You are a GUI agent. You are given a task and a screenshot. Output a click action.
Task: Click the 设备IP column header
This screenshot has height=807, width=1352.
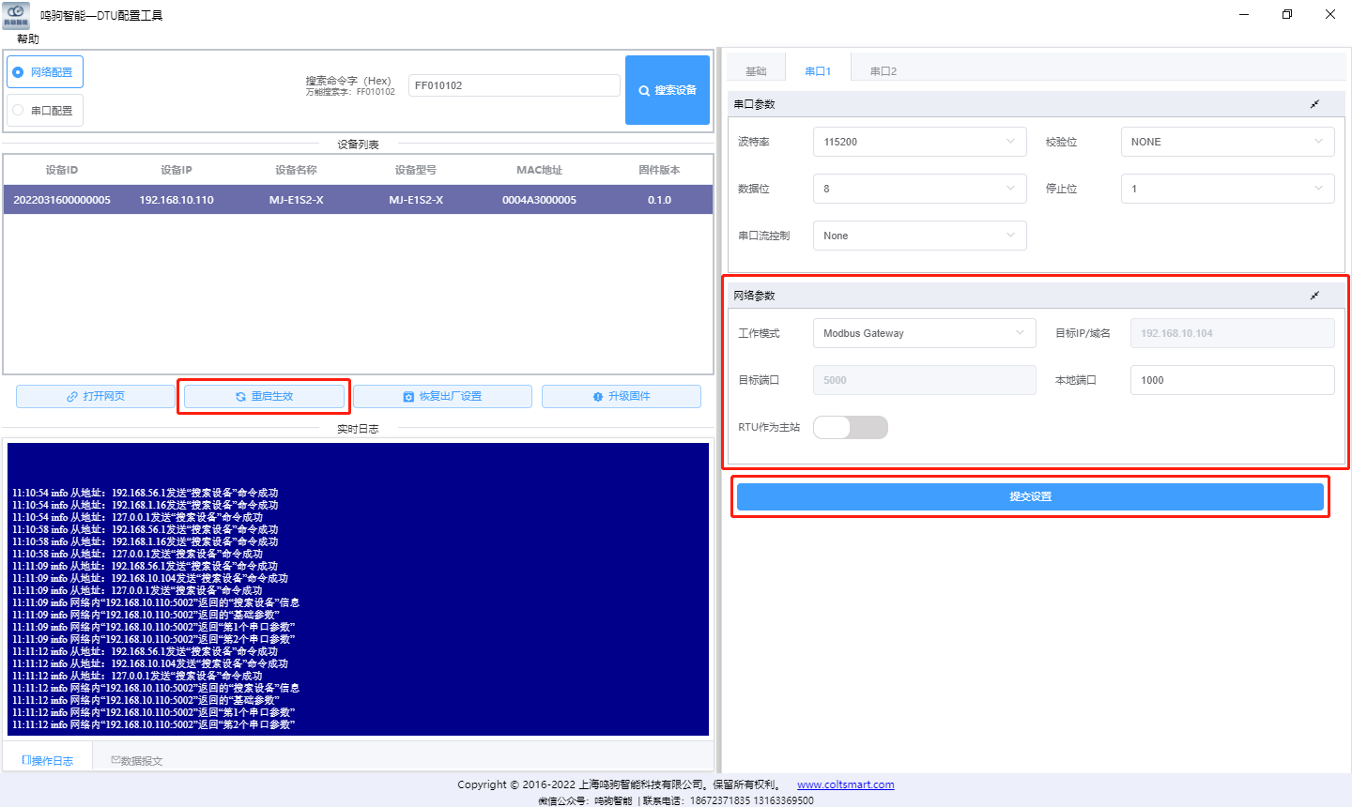tap(177, 170)
